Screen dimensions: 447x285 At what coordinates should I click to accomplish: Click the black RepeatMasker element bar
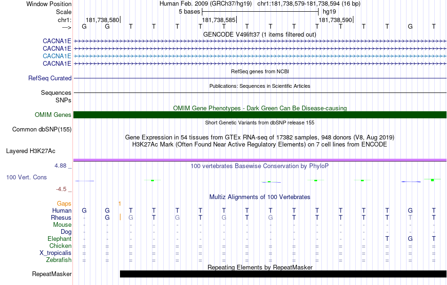pos(283,274)
